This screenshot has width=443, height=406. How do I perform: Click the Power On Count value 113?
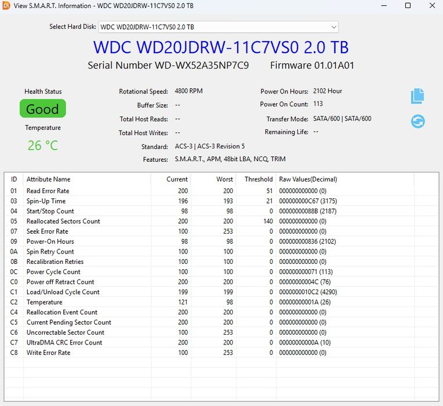coord(318,104)
